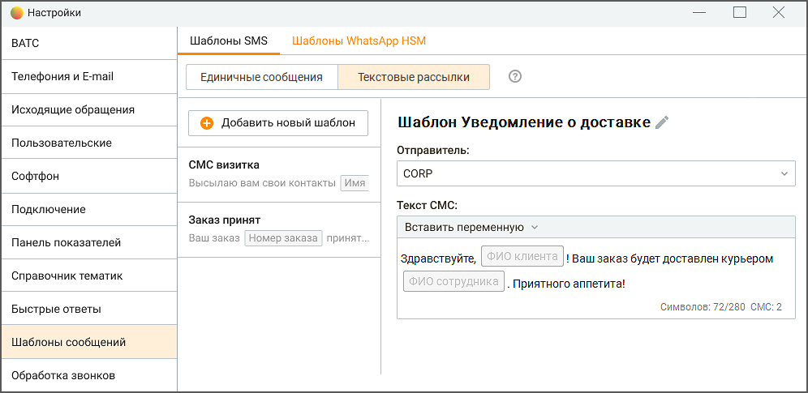This screenshot has width=808, height=393.
Task: Select Шаблоны сообщений section
Action: coord(88,342)
